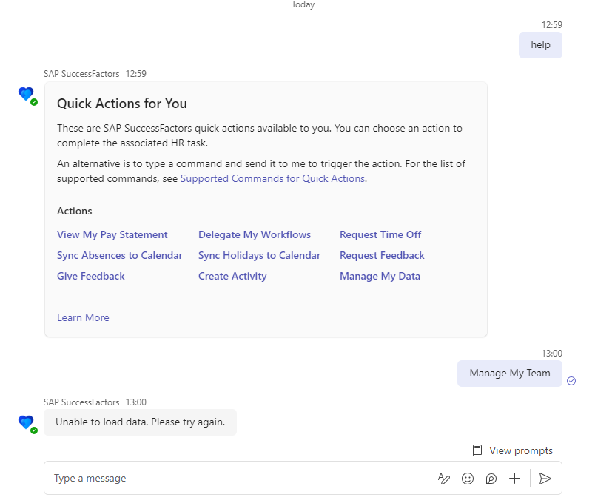
Task: Click the loop chat bubble icon in compose box
Action: pos(491,479)
